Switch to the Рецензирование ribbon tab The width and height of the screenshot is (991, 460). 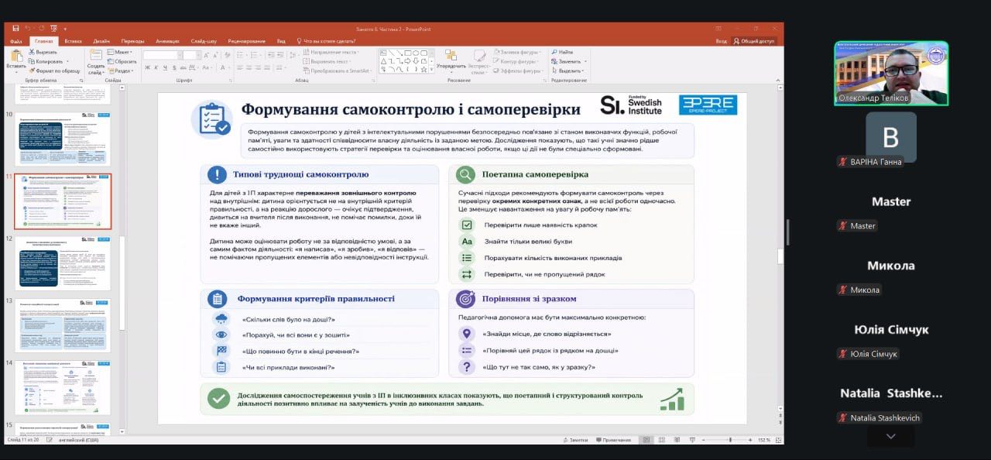(247, 41)
